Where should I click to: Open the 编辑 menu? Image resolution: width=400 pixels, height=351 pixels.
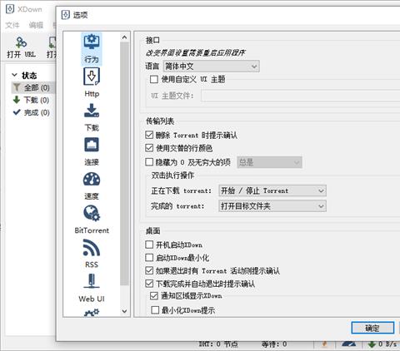pos(36,25)
